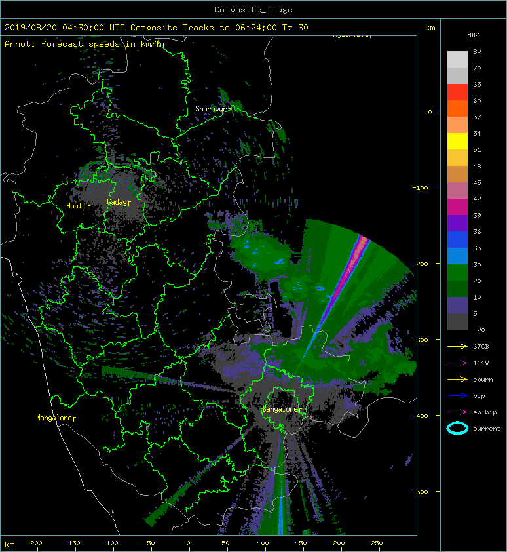Click the eburn yellow arrow legend icon
This screenshot has width=507, height=552.
pos(457,379)
